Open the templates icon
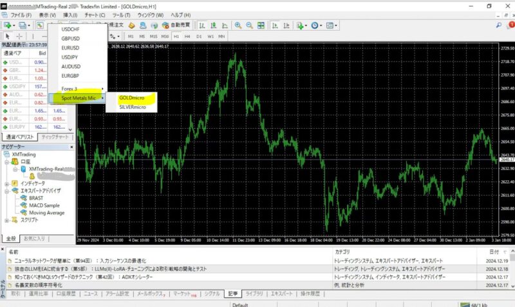The width and height of the screenshot is (515, 307). [x=330, y=25]
